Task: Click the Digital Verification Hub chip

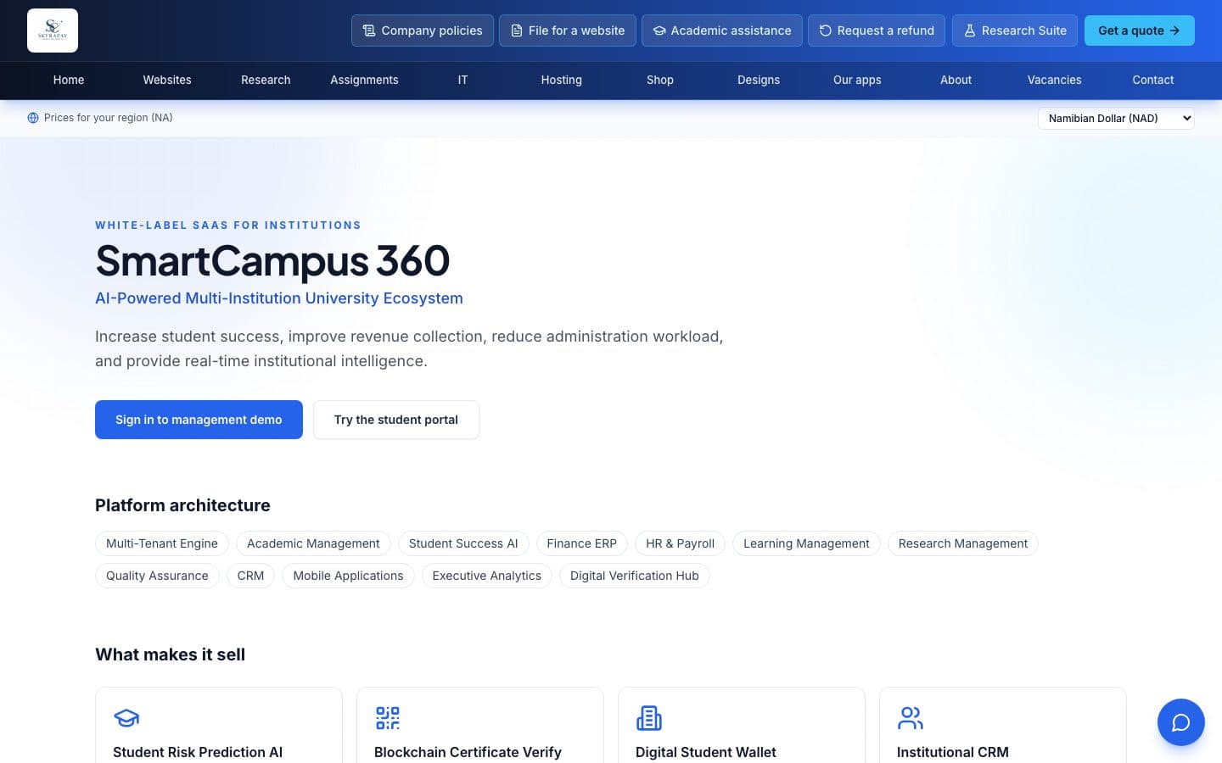Action: (x=635, y=576)
